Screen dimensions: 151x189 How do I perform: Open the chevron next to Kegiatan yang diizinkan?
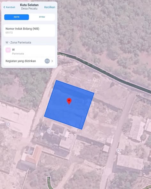tap(52, 61)
